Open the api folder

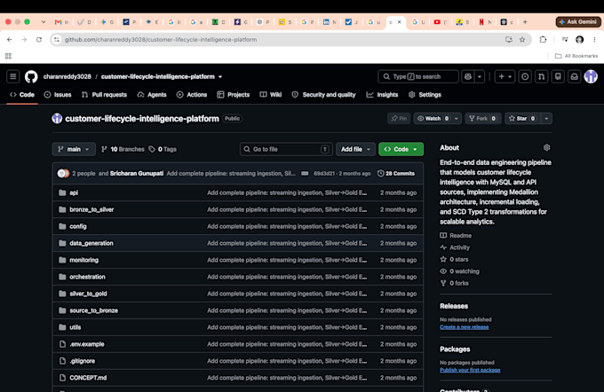coord(74,192)
